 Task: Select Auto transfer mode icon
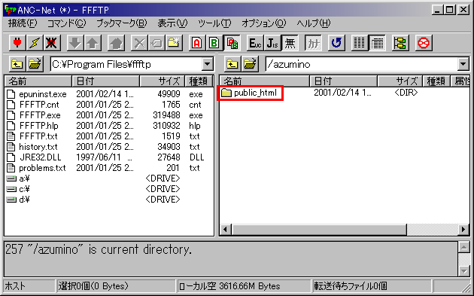(232, 43)
